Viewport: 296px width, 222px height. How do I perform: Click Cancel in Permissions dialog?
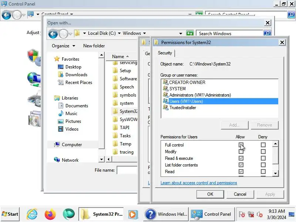point(240,194)
